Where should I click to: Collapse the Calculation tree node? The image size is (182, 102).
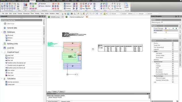[x=2, y=79]
